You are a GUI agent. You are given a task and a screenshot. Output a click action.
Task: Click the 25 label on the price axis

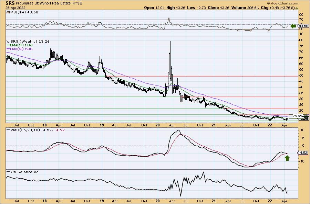click(301, 105)
